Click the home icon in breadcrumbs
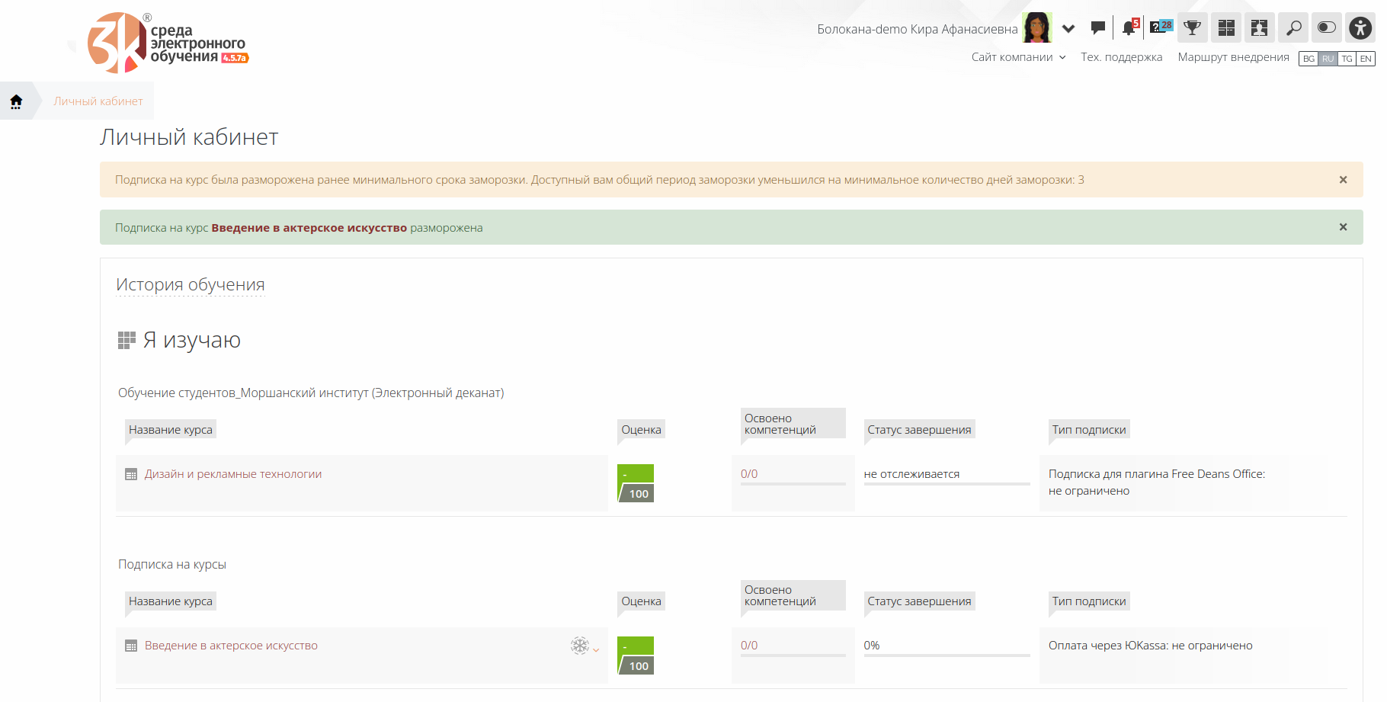1387x702 pixels. 16,101
